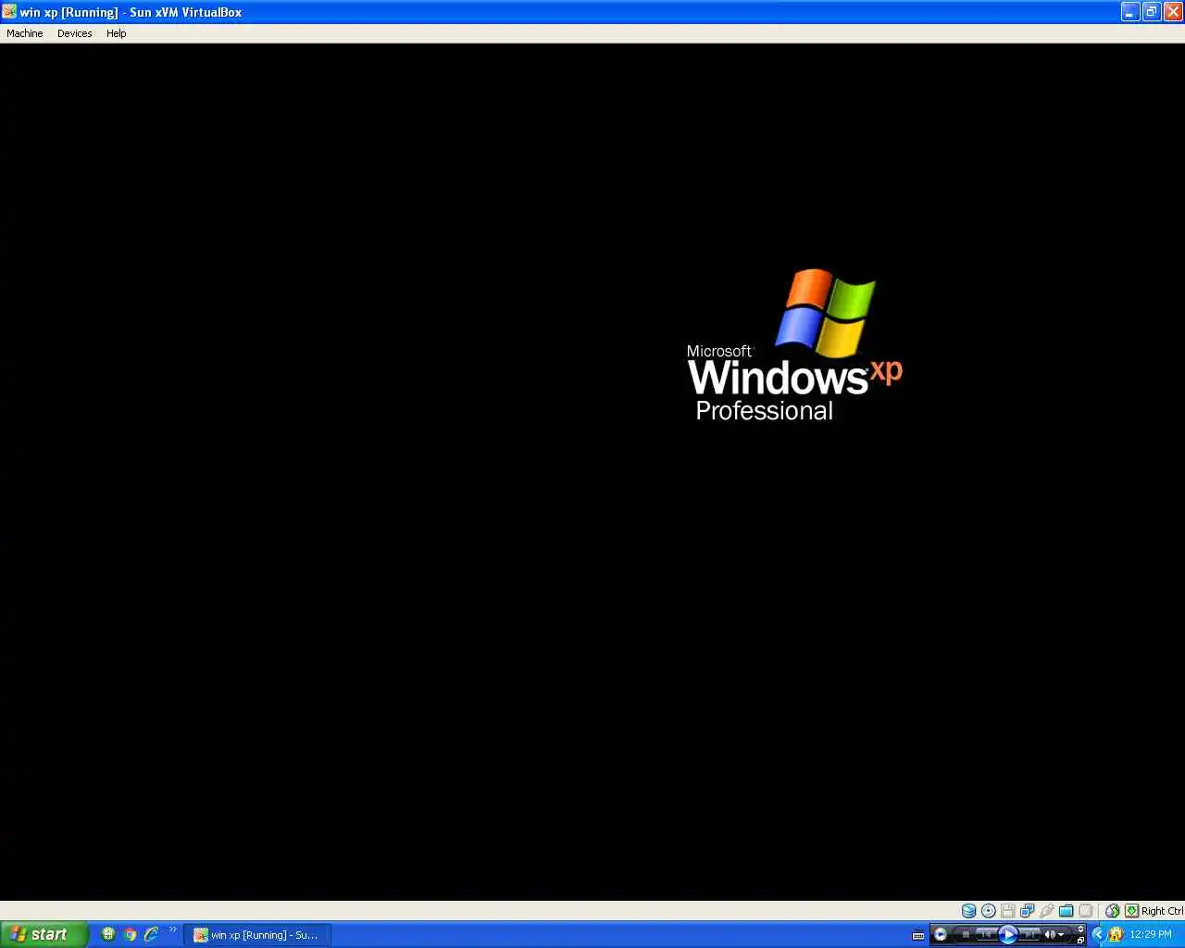Open the Windows start menu
The height and width of the screenshot is (948, 1185).
pos(44,934)
